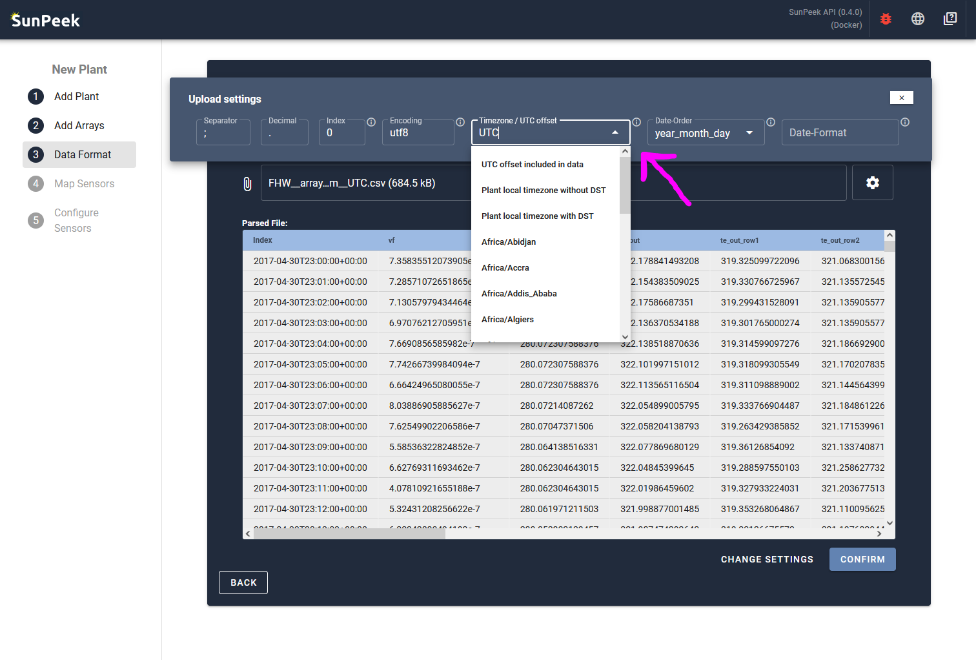Select cell 2017-04-30T23:05:00+00:00
This screenshot has width=976, height=660.
(x=310, y=364)
